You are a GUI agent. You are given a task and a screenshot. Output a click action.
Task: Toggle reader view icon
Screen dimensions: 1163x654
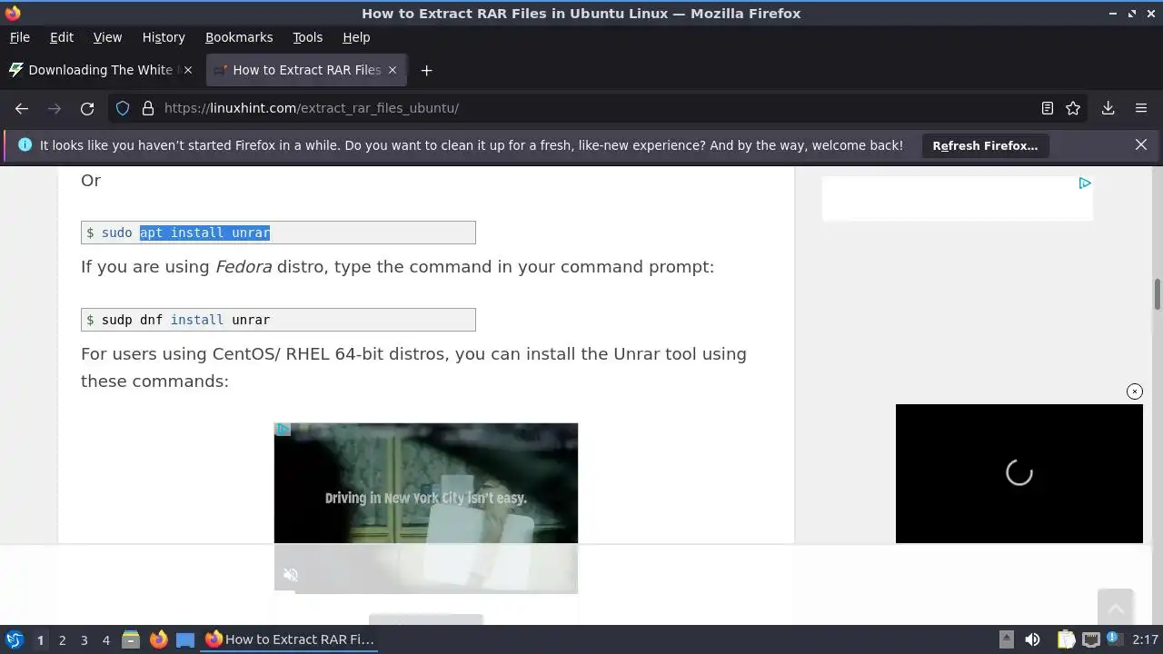tap(1048, 108)
